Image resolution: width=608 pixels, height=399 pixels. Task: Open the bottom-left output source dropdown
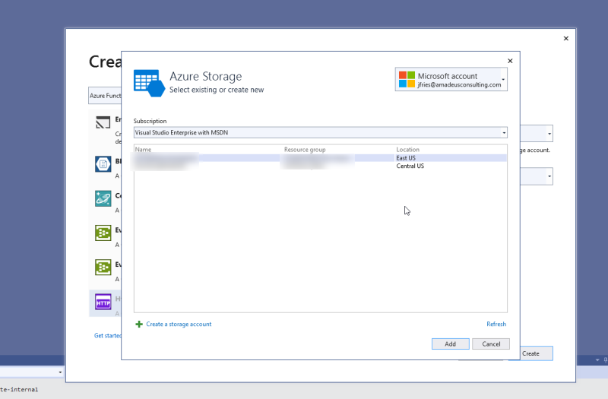60,372
